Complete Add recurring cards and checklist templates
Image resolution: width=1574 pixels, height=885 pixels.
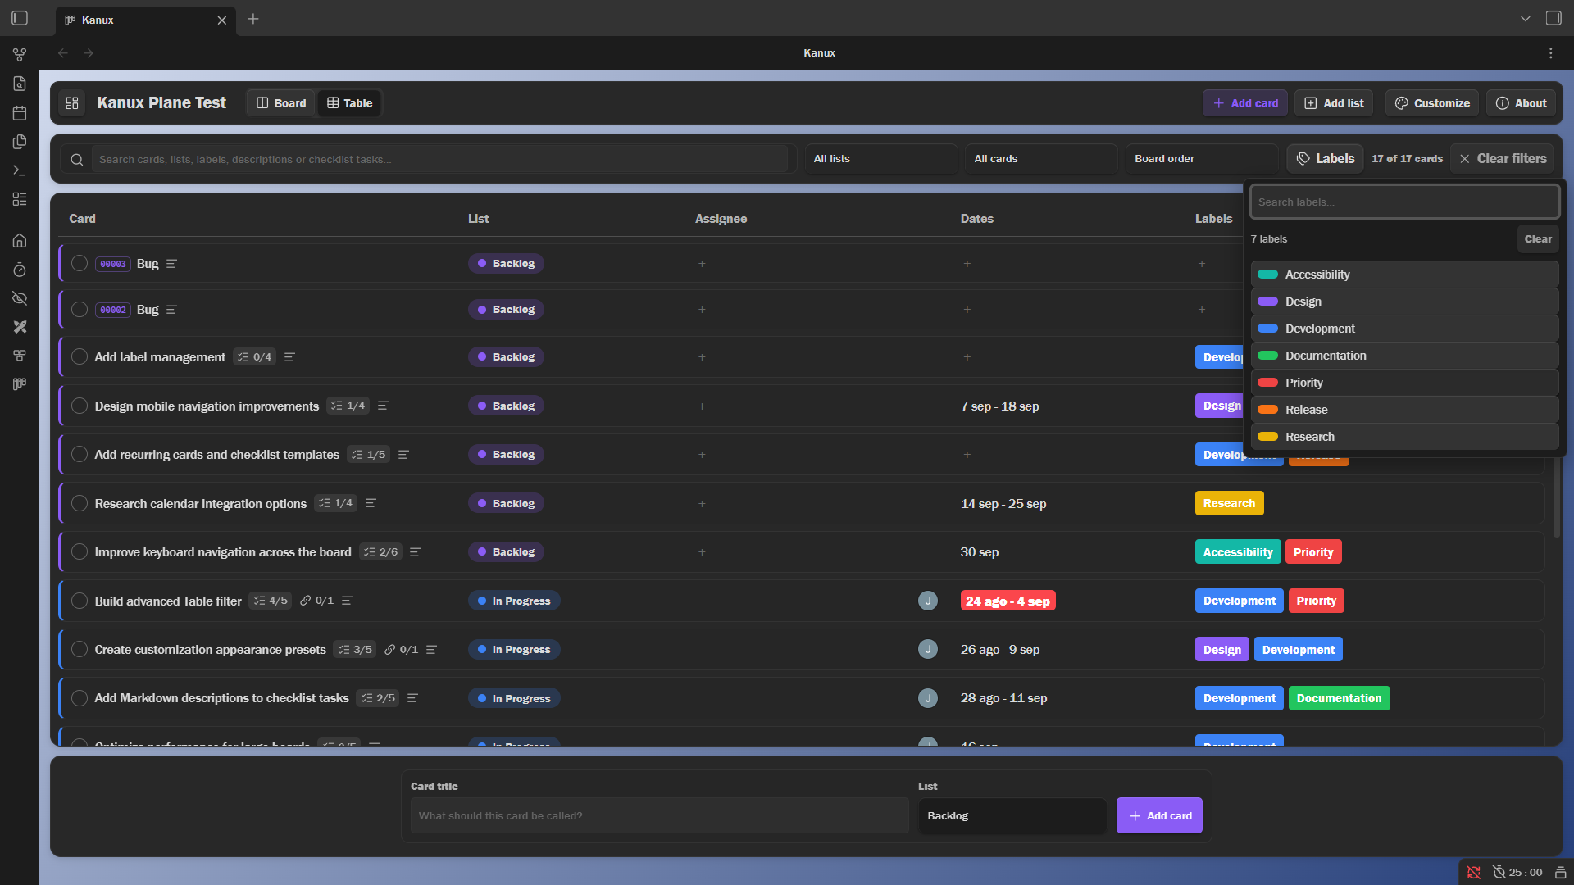click(80, 454)
